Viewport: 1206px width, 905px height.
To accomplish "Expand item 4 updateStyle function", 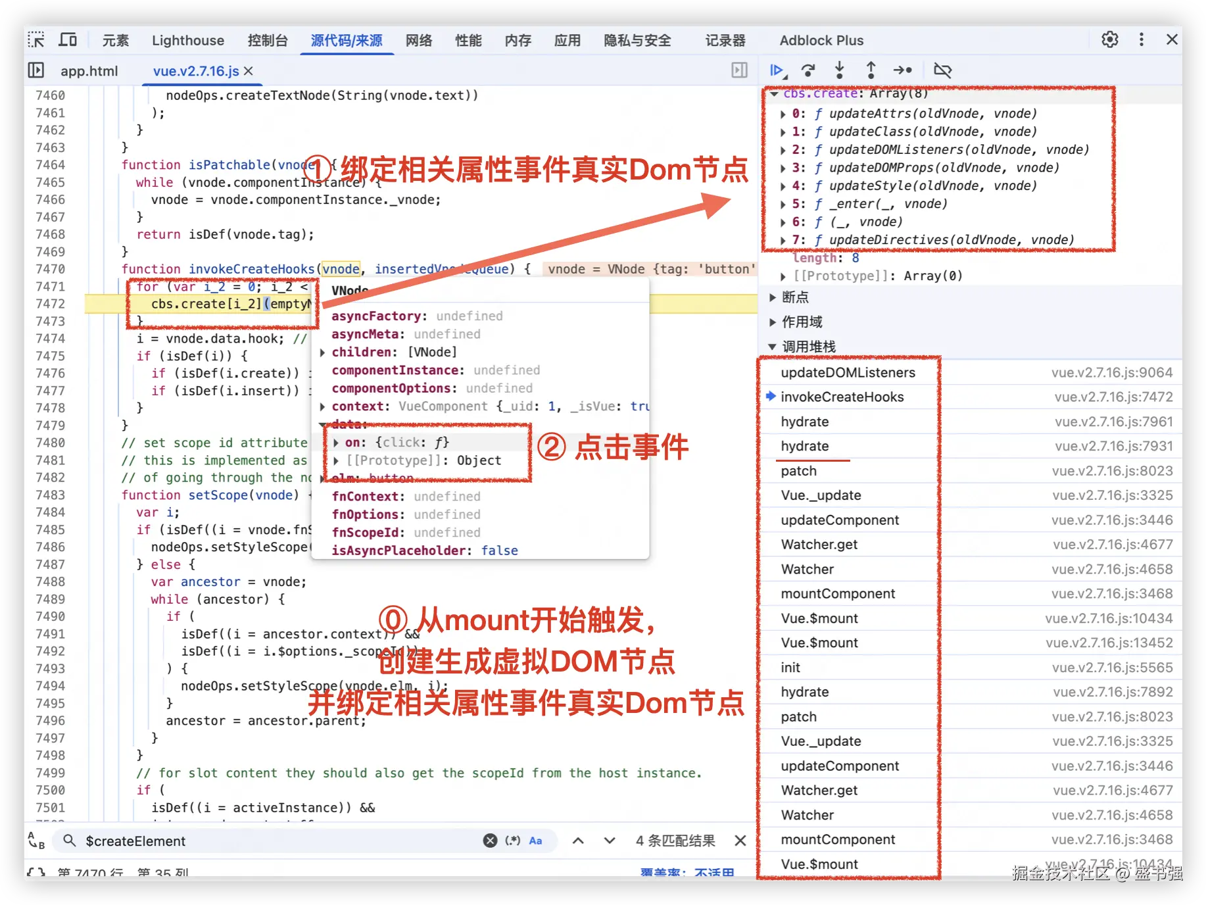I will [x=783, y=186].
